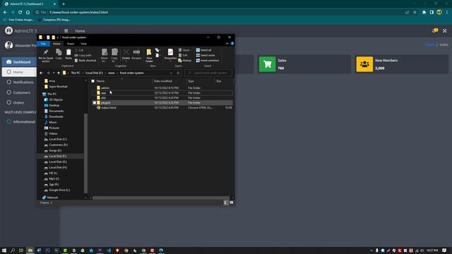Open Dashboard in the AdminLTE sidebar
Image resolution: width=452 pixels, height=254 pixels.
tap(20, 62)
